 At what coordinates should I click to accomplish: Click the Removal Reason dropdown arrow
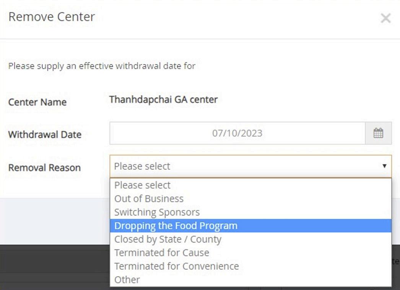[x=384, y=166]
